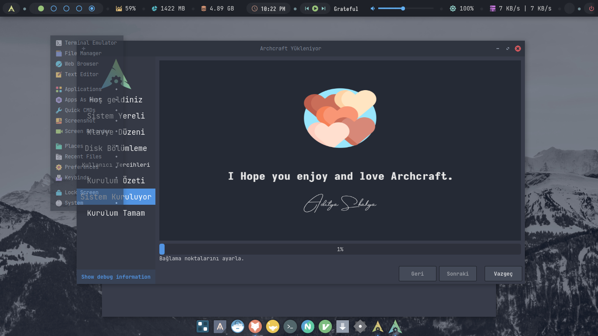The image size is (598, 336).
Task: Play the current track
Action: (x=315, y=8)
